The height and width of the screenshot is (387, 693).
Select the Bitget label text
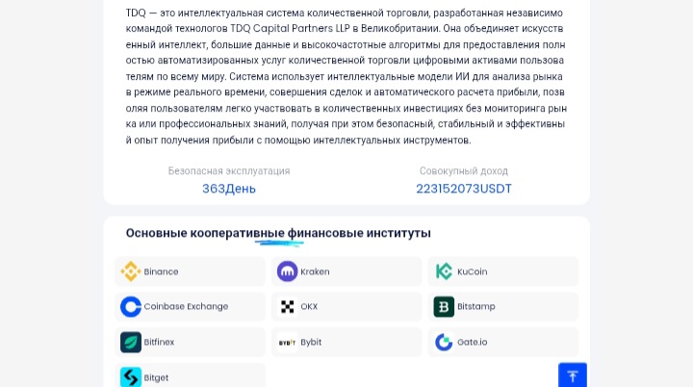tap(156, 377)
